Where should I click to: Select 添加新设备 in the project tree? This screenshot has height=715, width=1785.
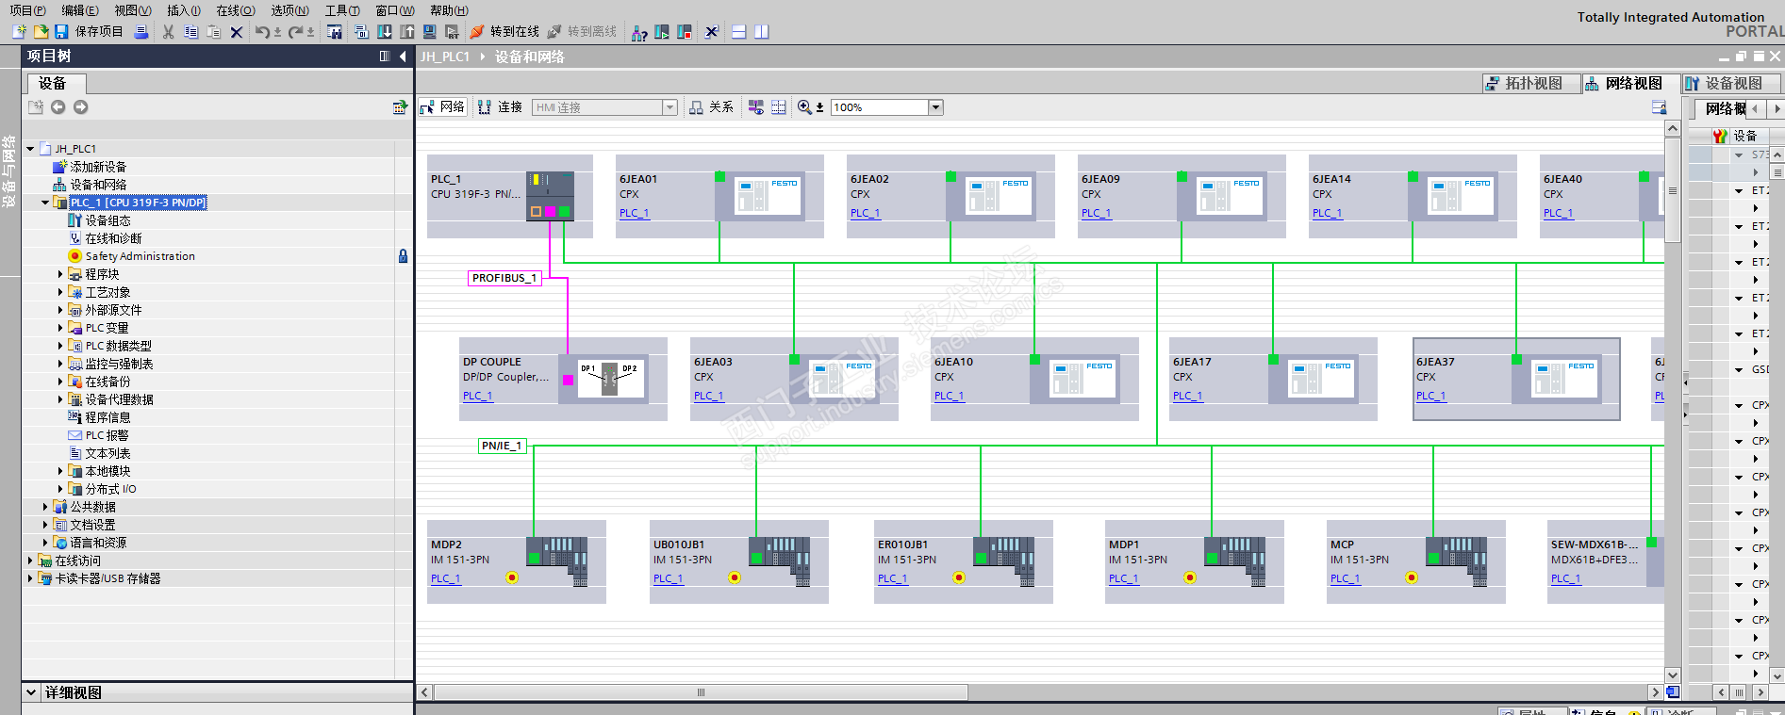(98, 167)
